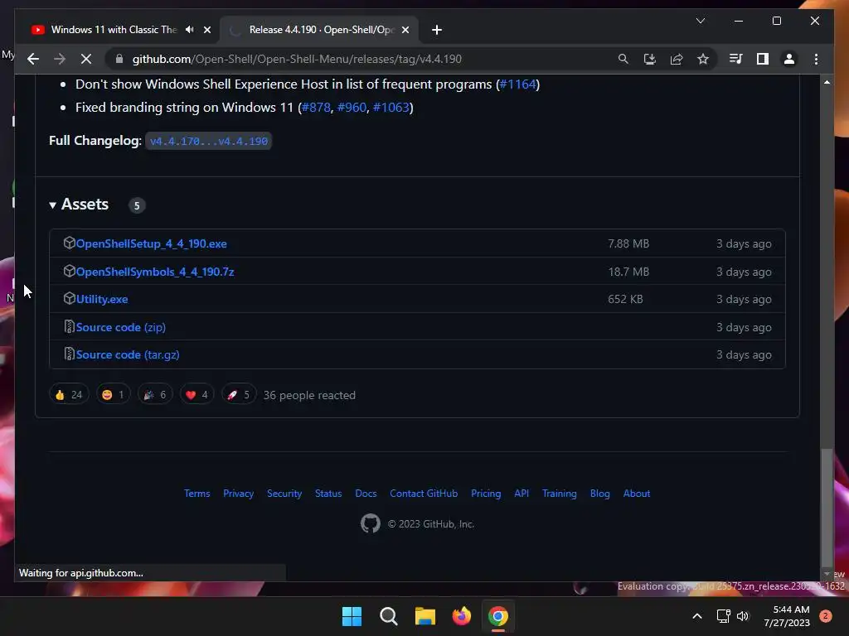Screen dimensions: 849x636
Task: Open the tab search chevron dropdown
Action: click(700, 21)
